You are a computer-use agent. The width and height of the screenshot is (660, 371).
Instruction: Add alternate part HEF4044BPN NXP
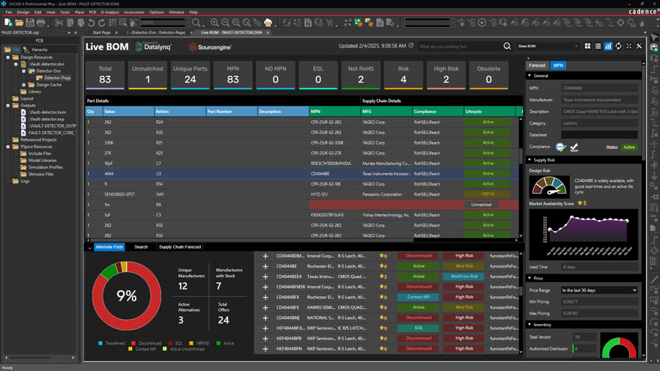pos(265,349)
